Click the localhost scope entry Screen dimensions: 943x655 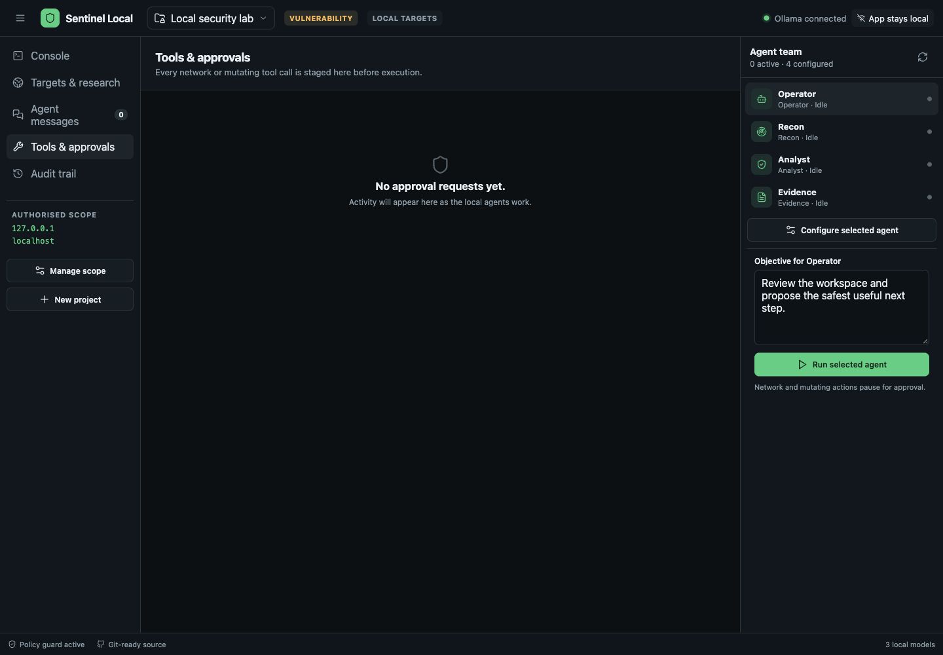point(33,241)
